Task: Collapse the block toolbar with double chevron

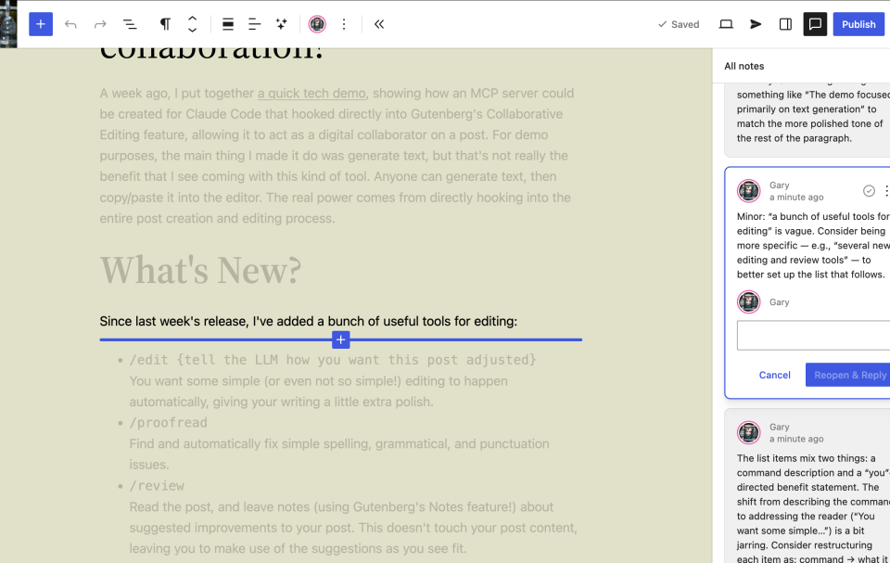Action: (x=379, y=24)
